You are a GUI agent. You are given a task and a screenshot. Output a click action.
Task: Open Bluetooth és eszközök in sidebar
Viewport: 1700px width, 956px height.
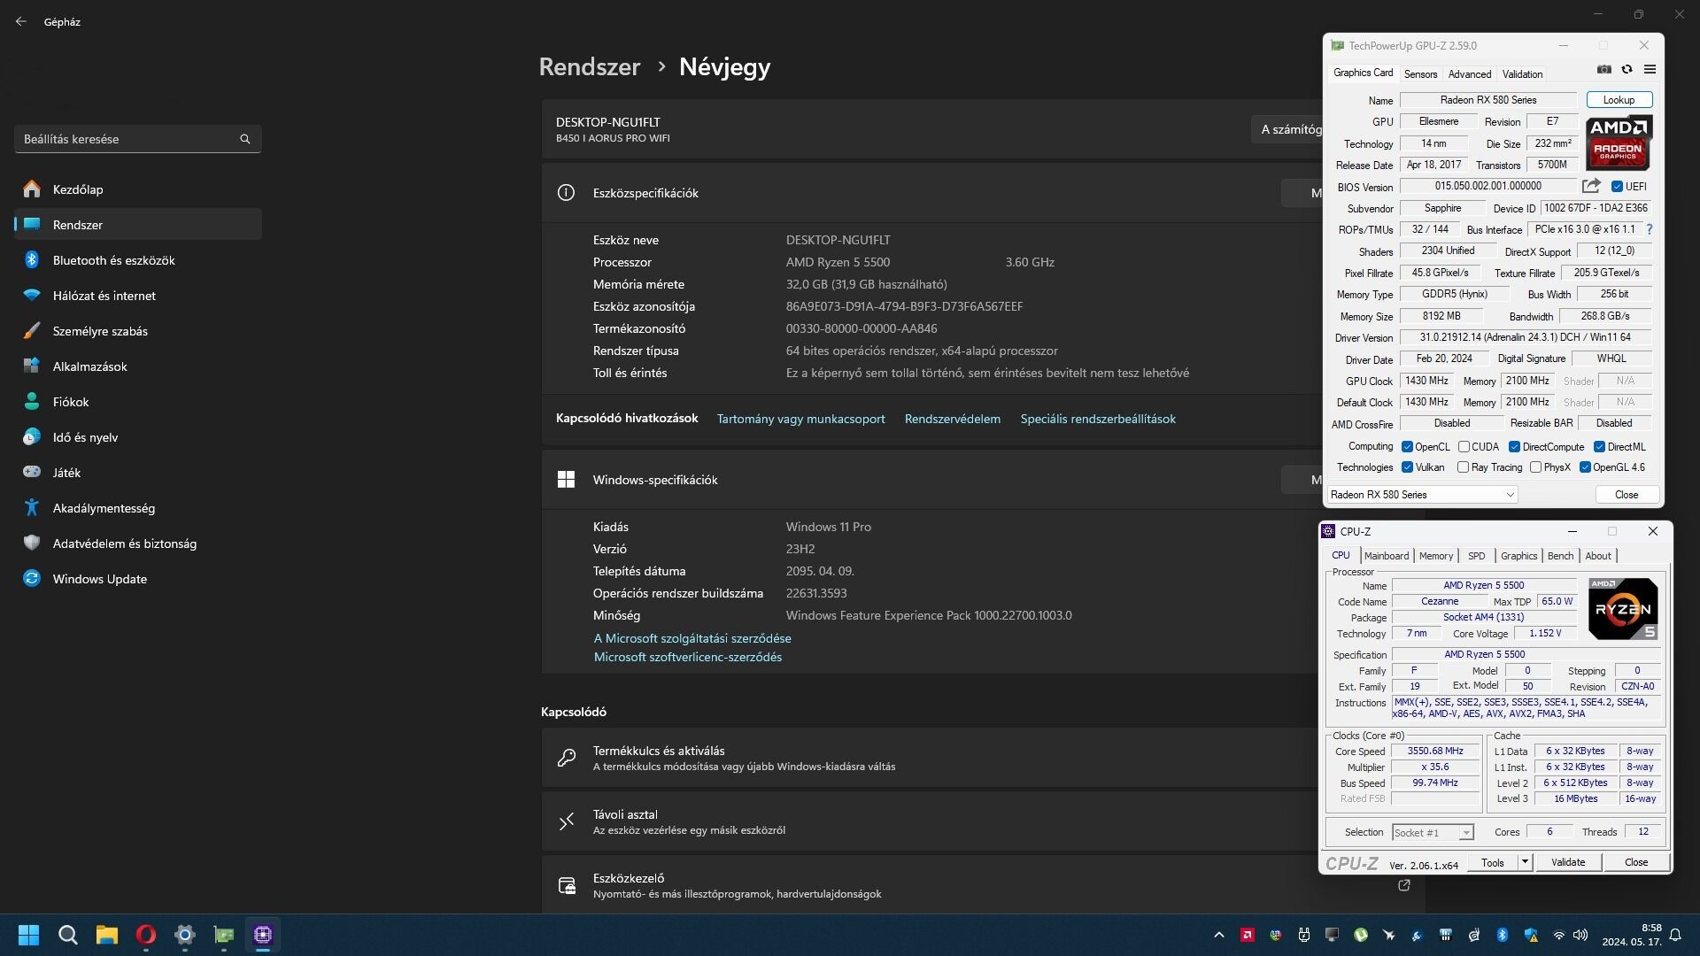pyautogui.click(x=137, y=260)
